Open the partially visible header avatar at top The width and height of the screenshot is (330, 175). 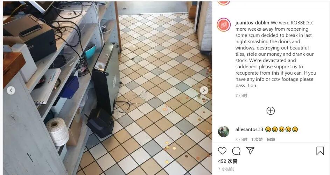(224, 2)
